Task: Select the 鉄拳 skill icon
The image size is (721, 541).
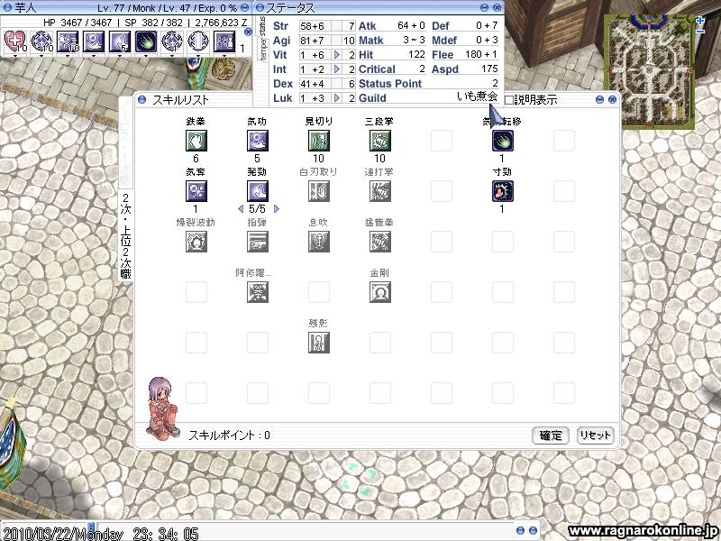Action: 196,141
